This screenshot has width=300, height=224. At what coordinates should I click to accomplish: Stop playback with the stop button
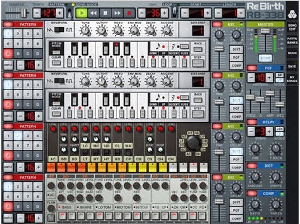(105, 13)
